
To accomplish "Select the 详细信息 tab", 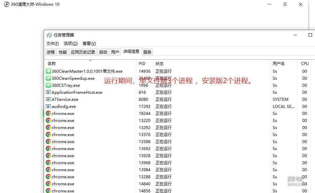I will tap(131, 52).
